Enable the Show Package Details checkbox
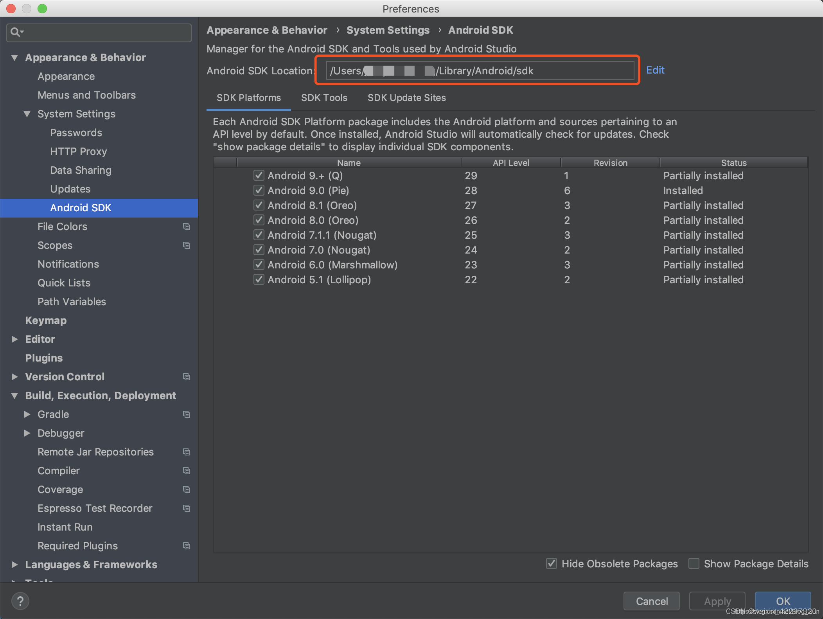 pos(694,563)
